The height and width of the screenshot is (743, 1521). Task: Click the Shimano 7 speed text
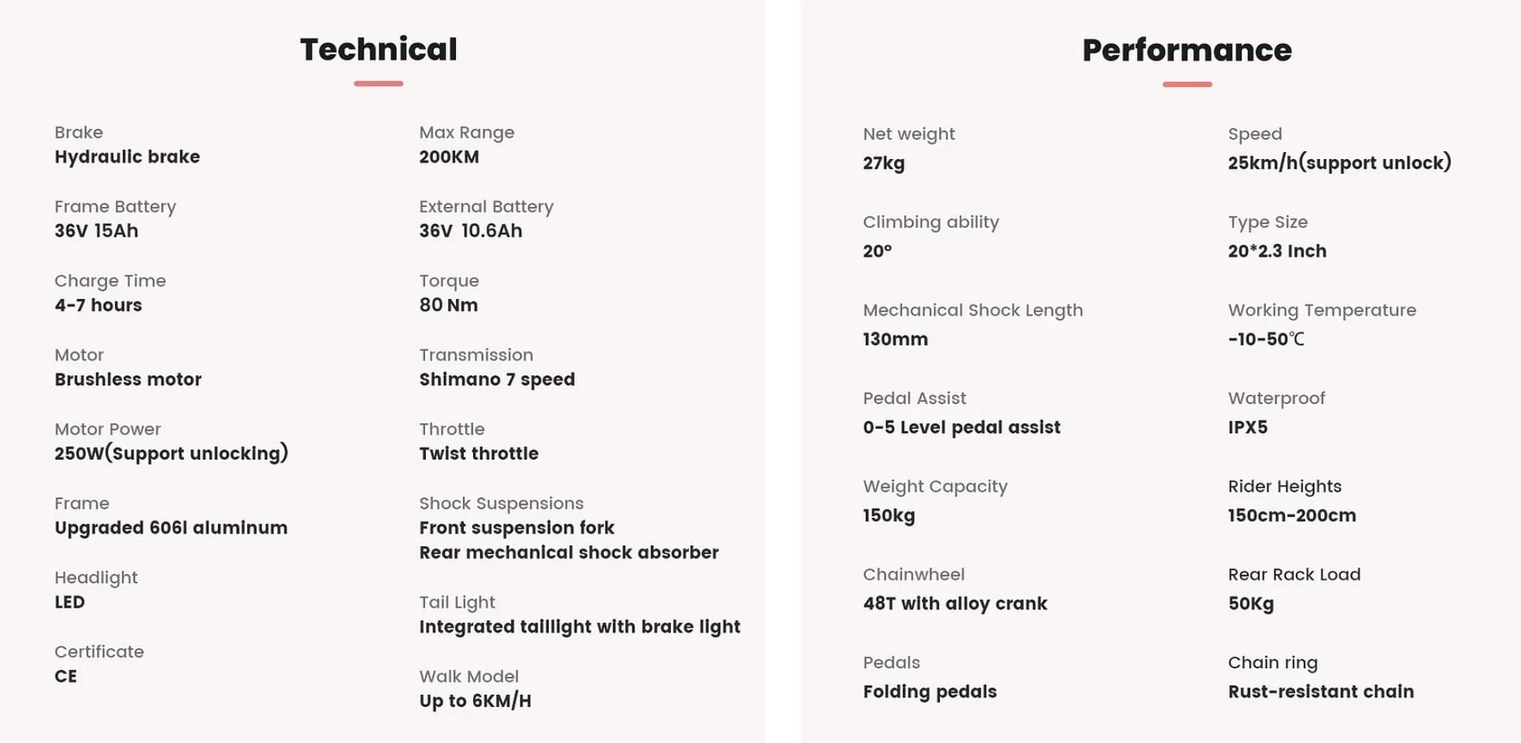497,379
